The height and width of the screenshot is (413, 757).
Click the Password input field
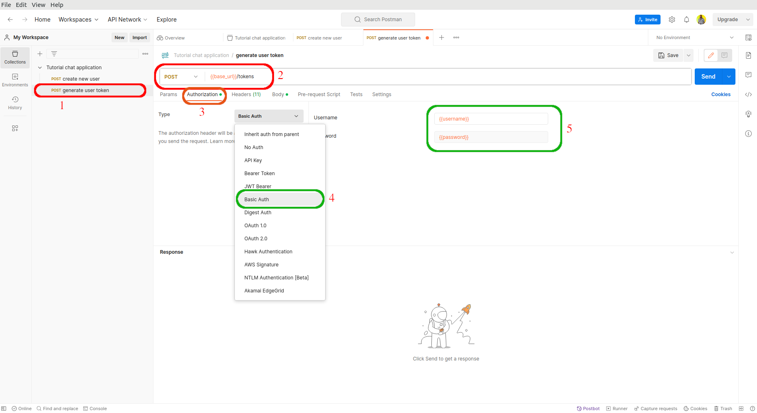point(491,137)
